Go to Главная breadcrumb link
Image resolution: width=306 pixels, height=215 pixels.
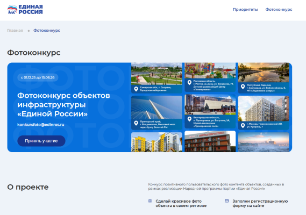[15, 31]
